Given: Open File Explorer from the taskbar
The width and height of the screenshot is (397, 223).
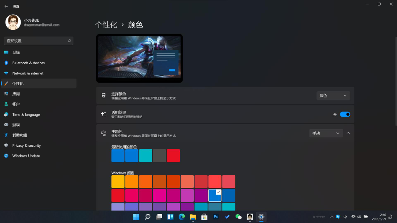Looking at the screenshot, I should tap(193, 217).
